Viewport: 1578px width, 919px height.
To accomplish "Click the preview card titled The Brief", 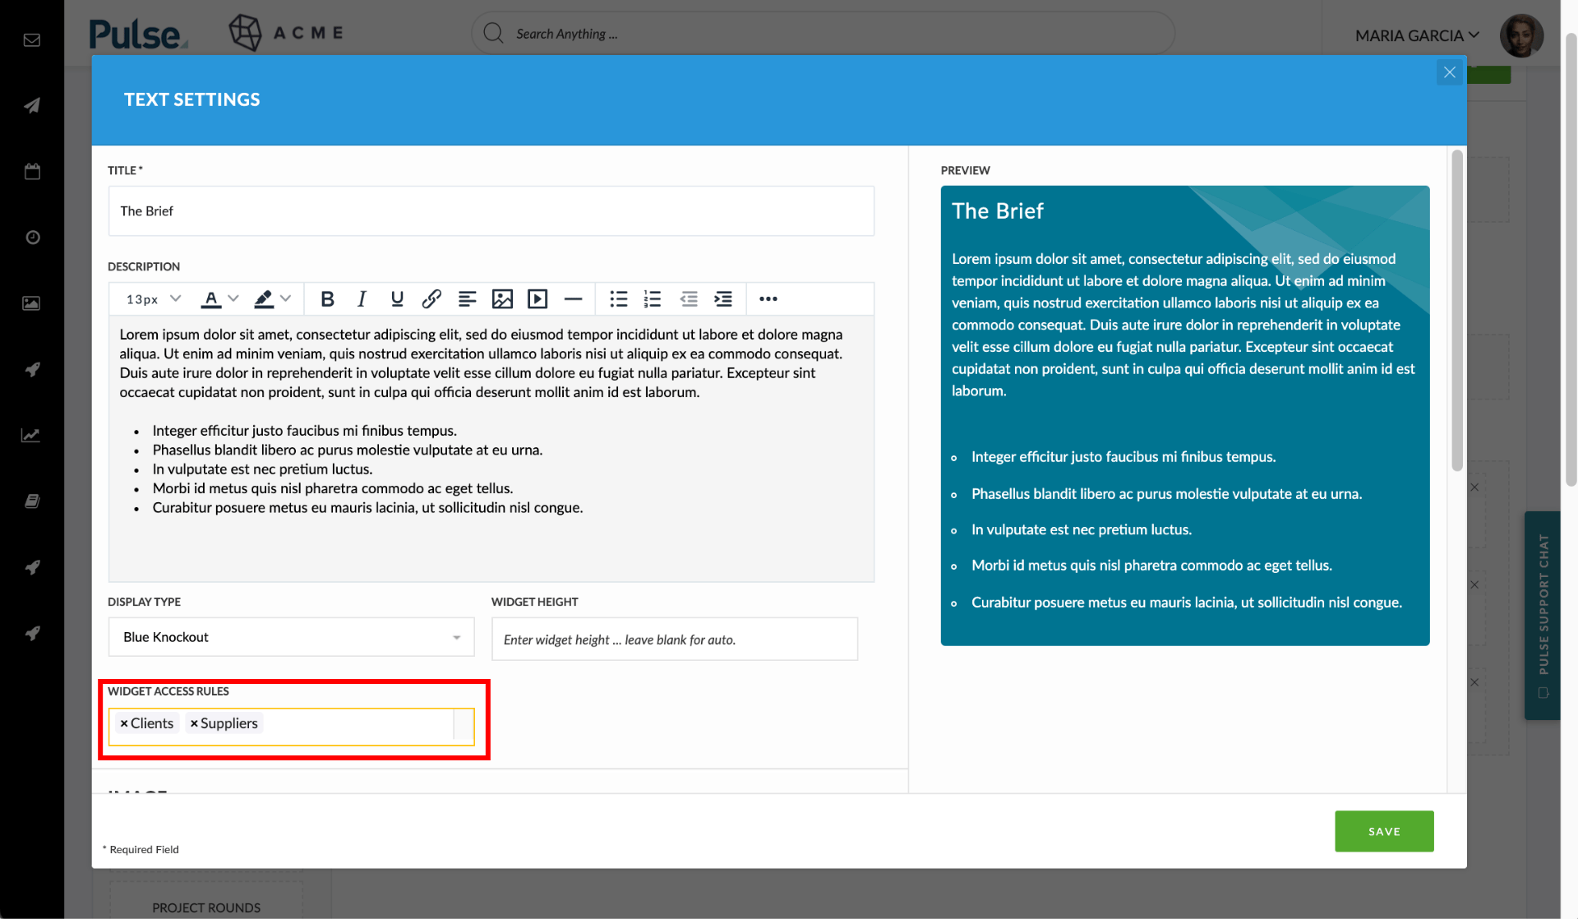I will tap(1185, 415).
